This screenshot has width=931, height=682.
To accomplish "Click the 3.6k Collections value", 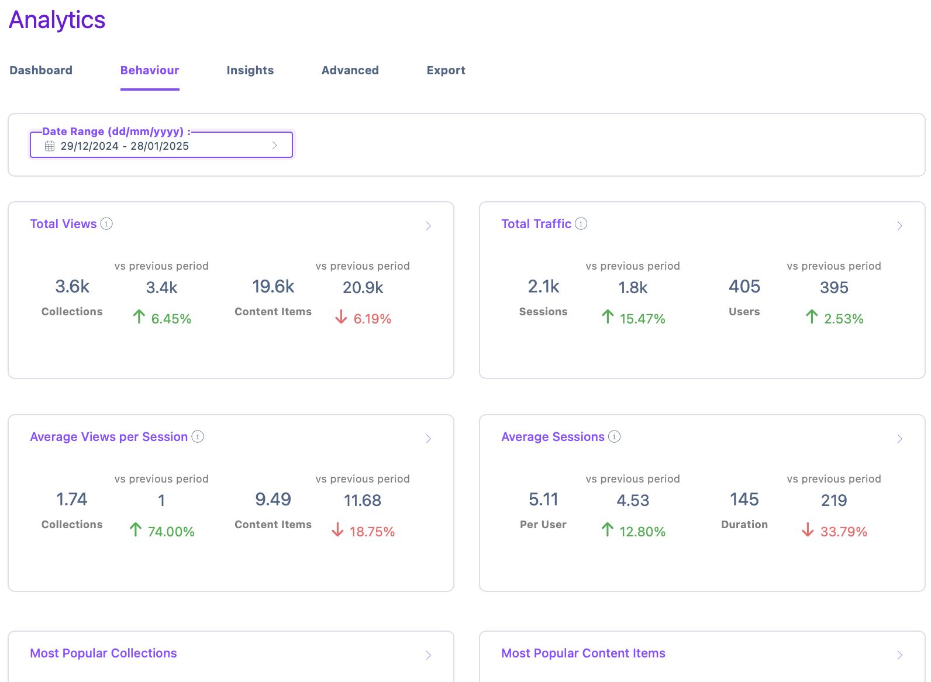I will click(73, 287).
